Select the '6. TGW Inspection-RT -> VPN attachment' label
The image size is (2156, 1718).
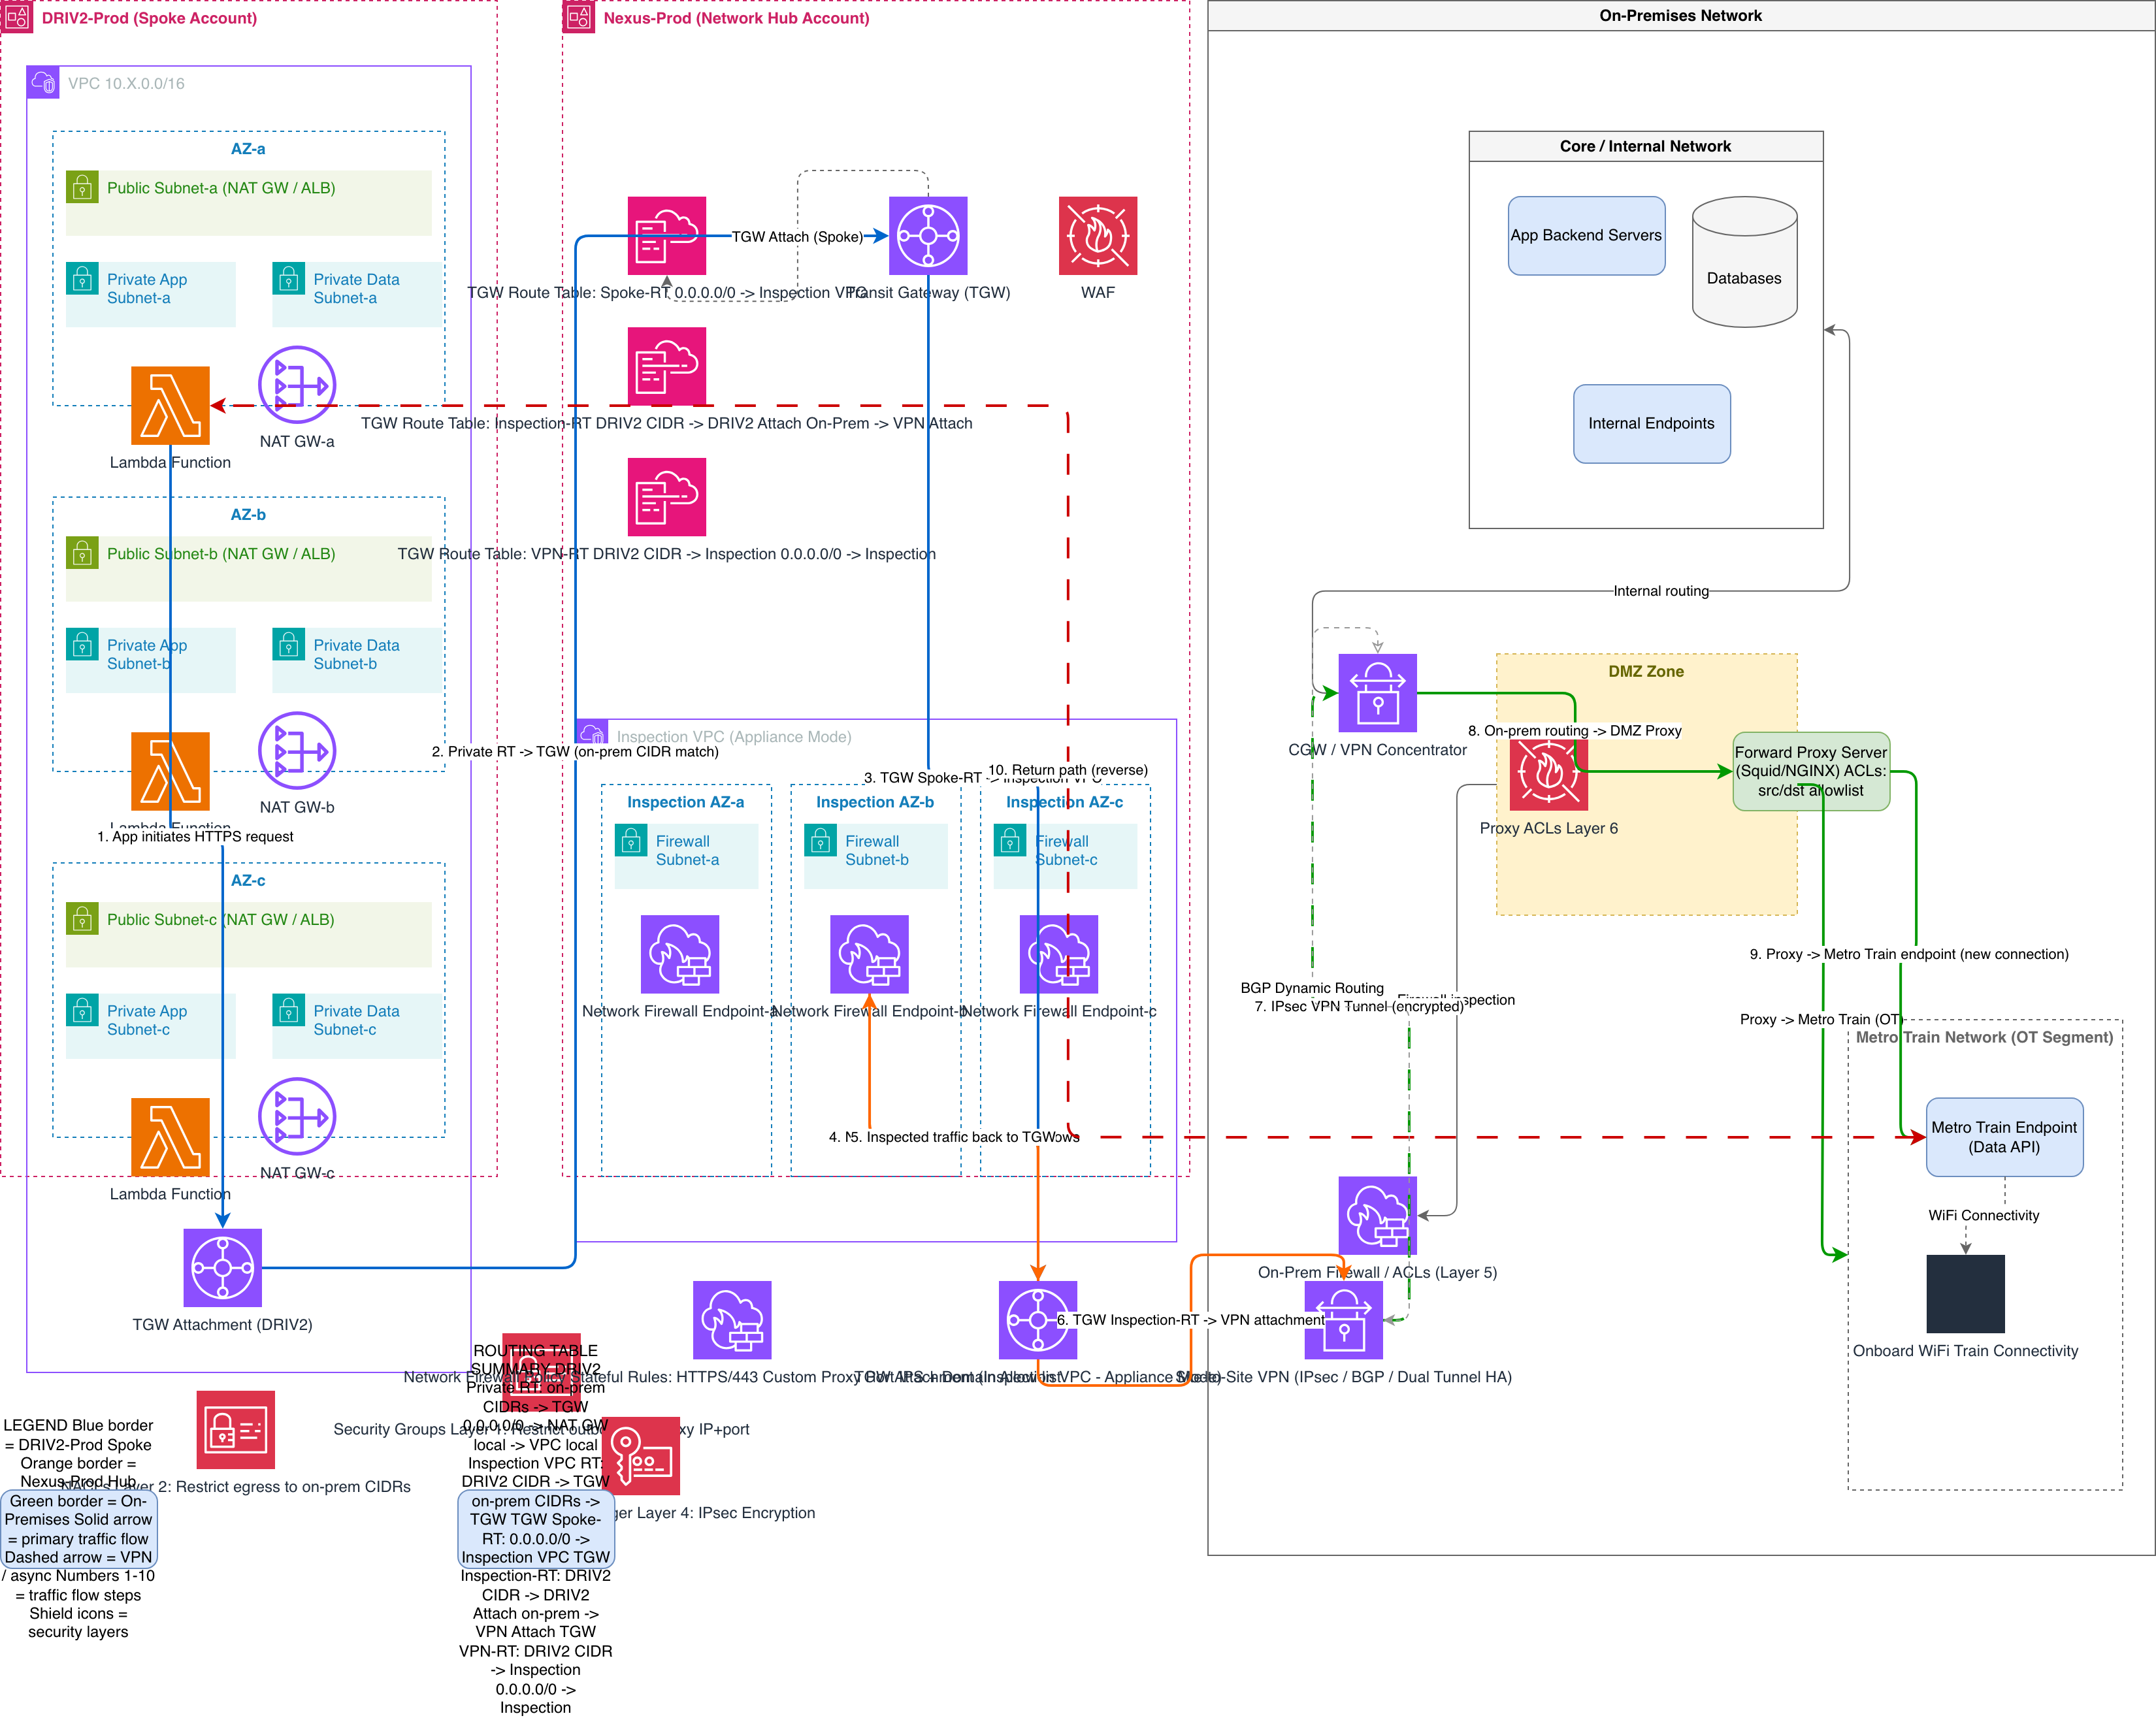pos(1190,1320)
